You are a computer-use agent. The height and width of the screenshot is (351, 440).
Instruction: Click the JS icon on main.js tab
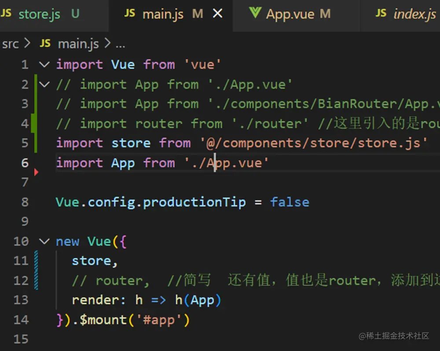tap(130, 14)
